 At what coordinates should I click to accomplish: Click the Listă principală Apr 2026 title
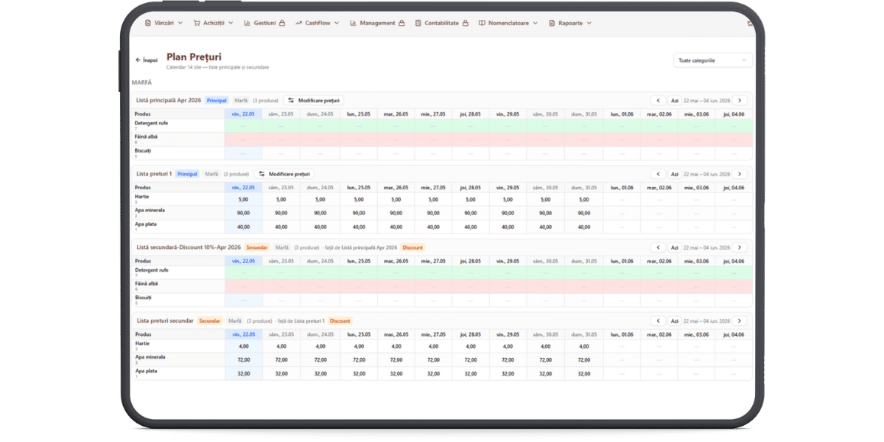pos(169,100)
